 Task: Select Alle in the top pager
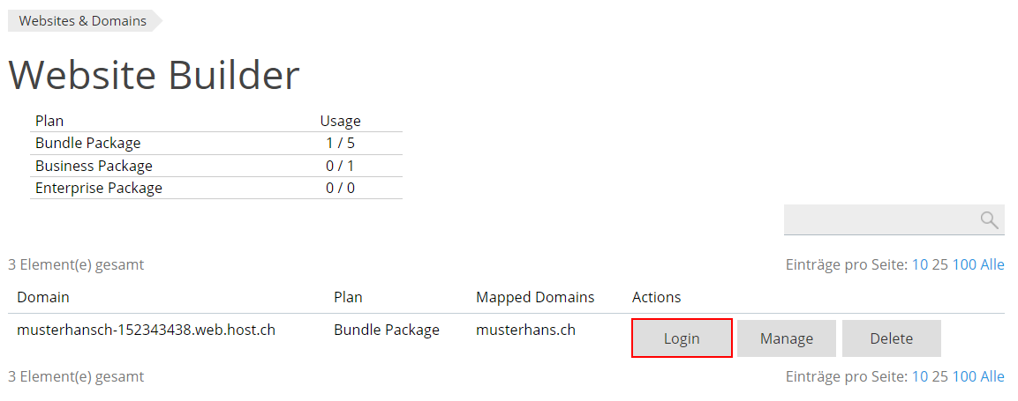point(992,264)
